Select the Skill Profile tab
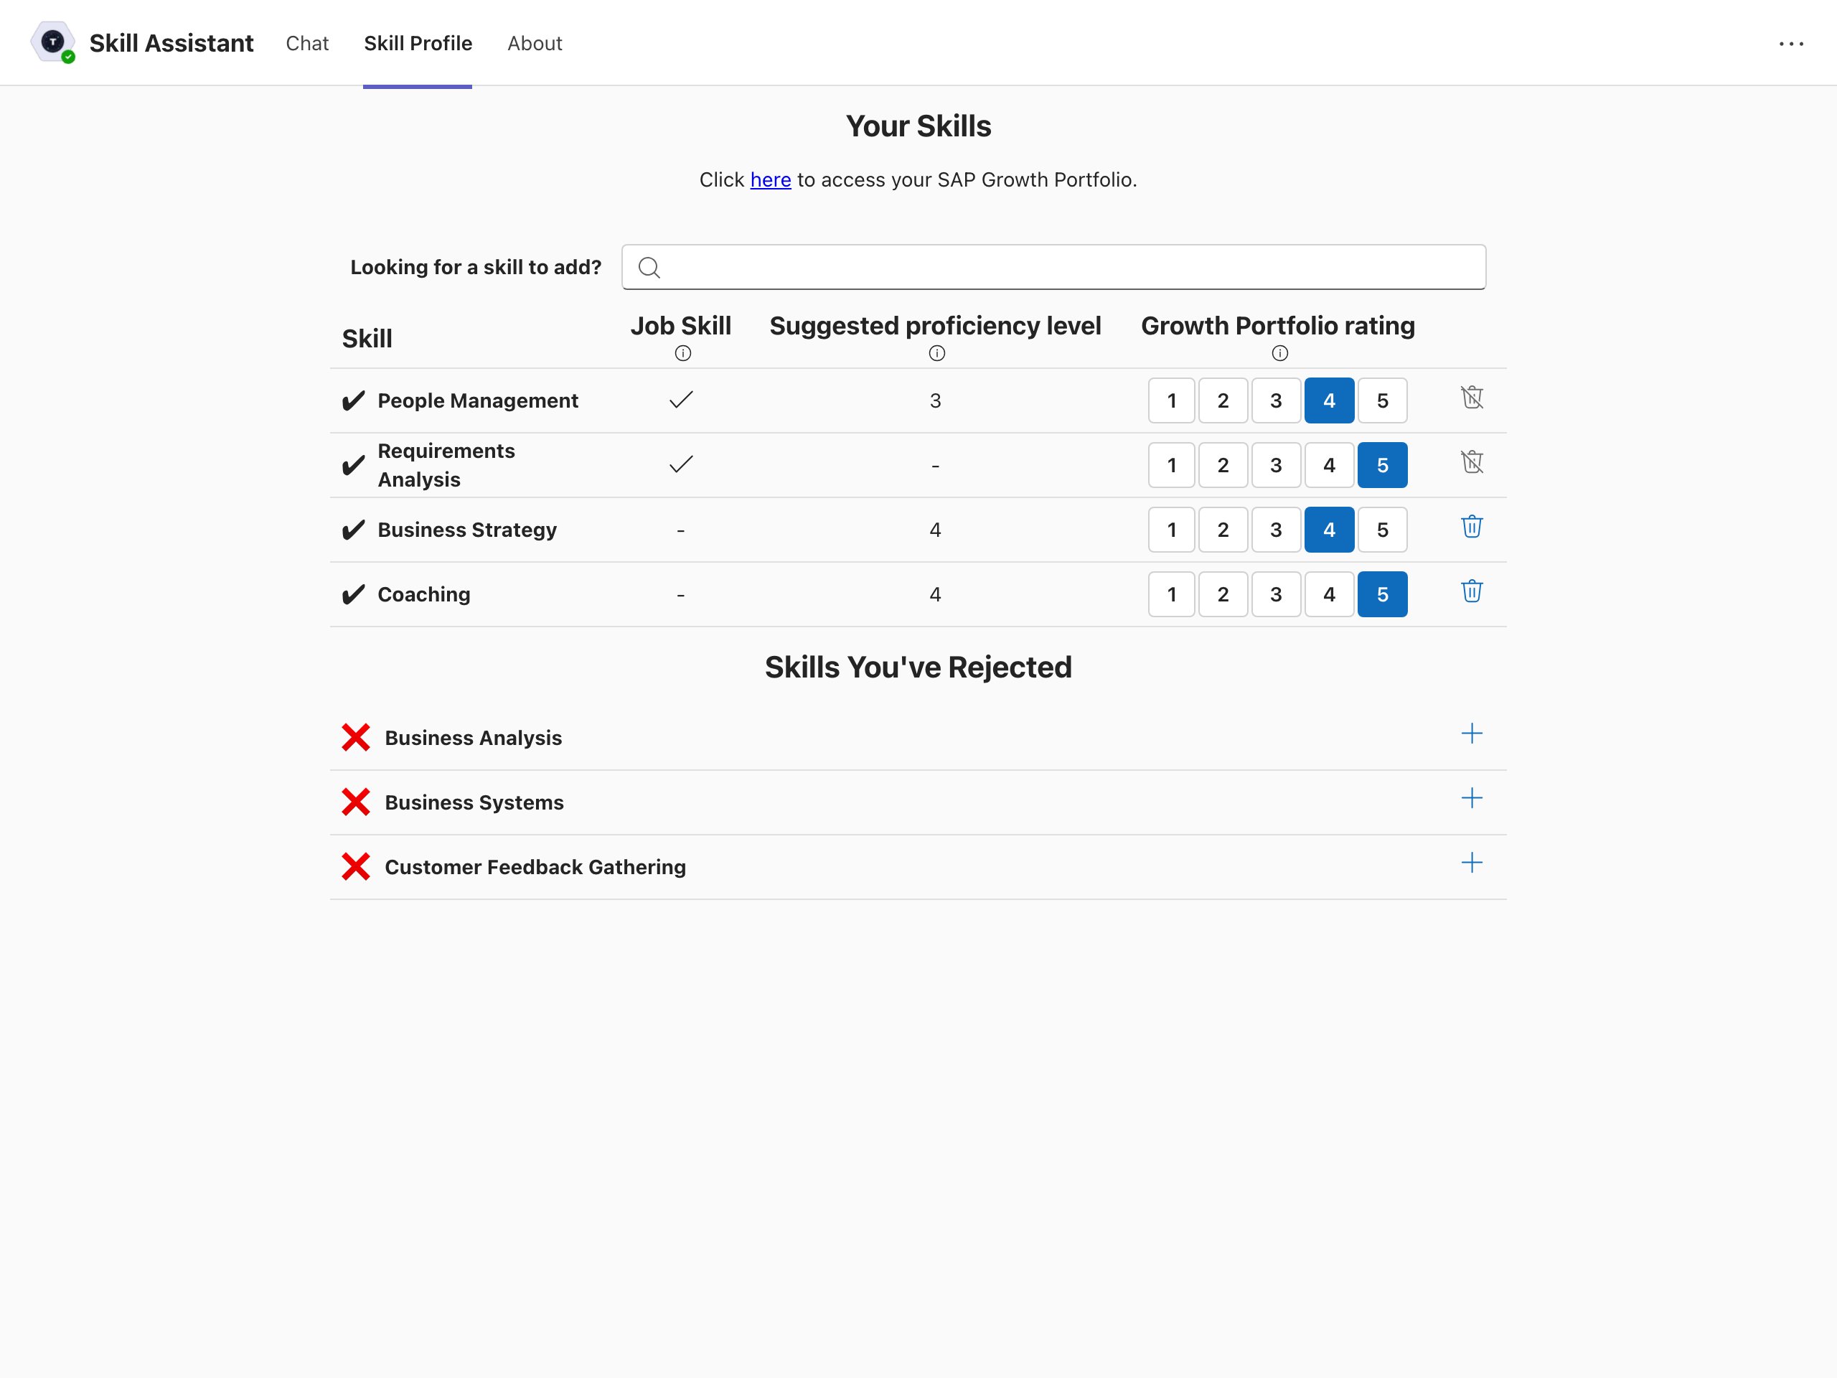The width and height of the screenshot is (1837, 1378). 418,43
